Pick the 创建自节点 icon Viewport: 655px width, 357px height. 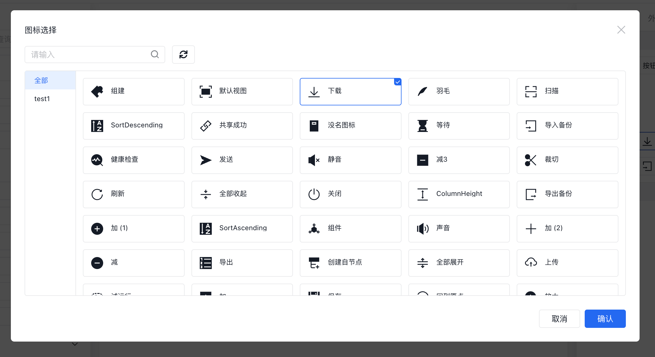click(x=350, y=263)
